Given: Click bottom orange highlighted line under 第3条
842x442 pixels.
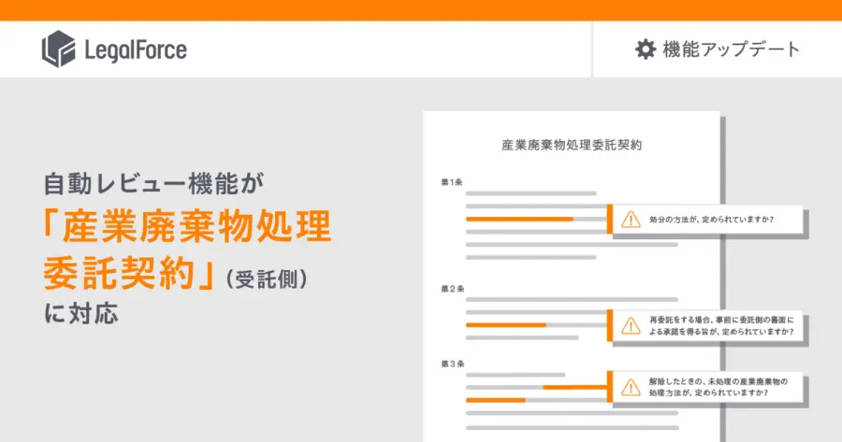Looking at the screenshot, I should click(495, 400).
